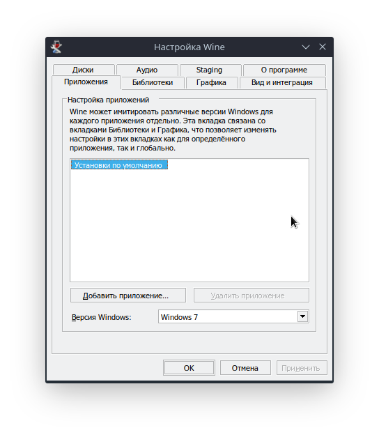
Task: Confirm settings with the OK button
Action: pos(189,368)
